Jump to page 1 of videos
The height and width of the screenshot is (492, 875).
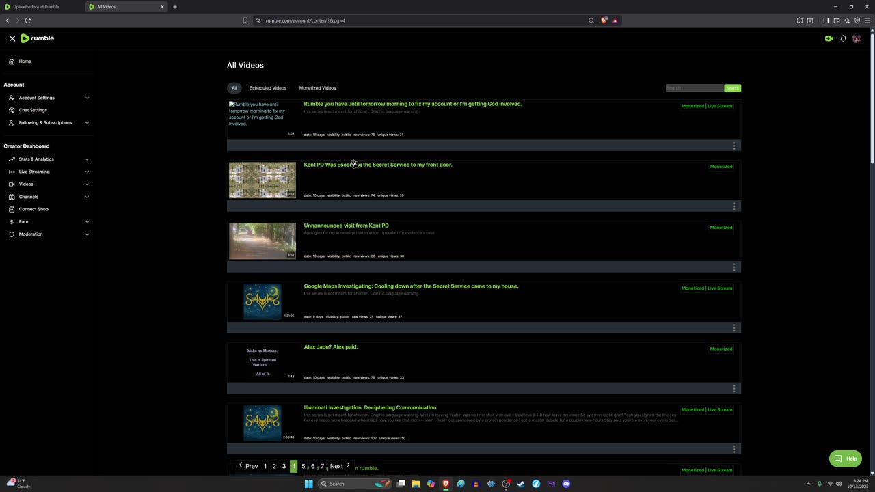click(x=265, y=466)
